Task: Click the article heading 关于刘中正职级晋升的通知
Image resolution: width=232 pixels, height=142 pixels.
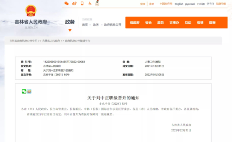Action: coord(113,98)
